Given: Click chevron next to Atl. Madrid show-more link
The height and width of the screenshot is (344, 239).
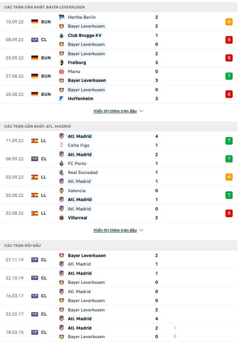Looking at the screenshot, I should pos(141,230).
